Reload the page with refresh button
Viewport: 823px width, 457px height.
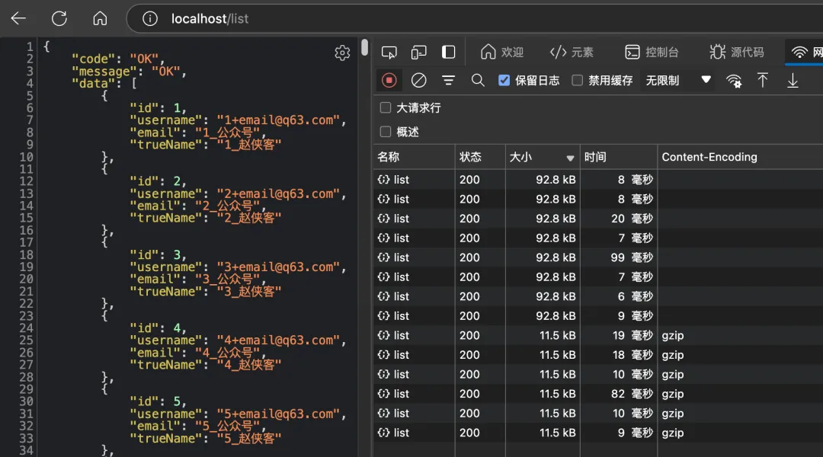[x=59, y=18]
